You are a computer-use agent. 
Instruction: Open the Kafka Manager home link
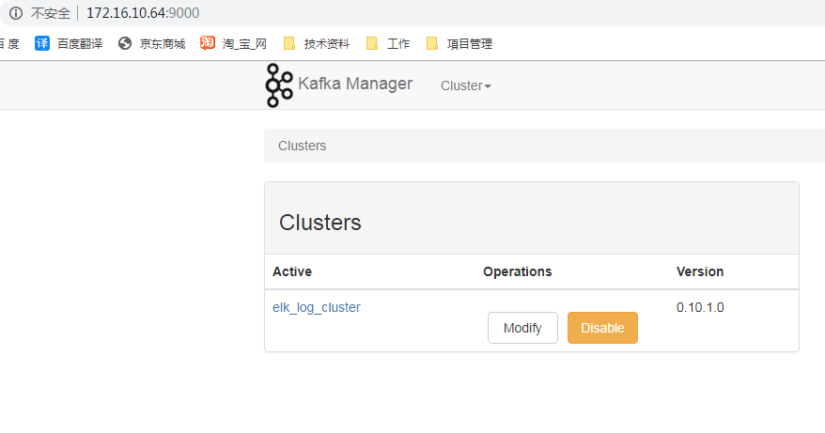[355, 84]
